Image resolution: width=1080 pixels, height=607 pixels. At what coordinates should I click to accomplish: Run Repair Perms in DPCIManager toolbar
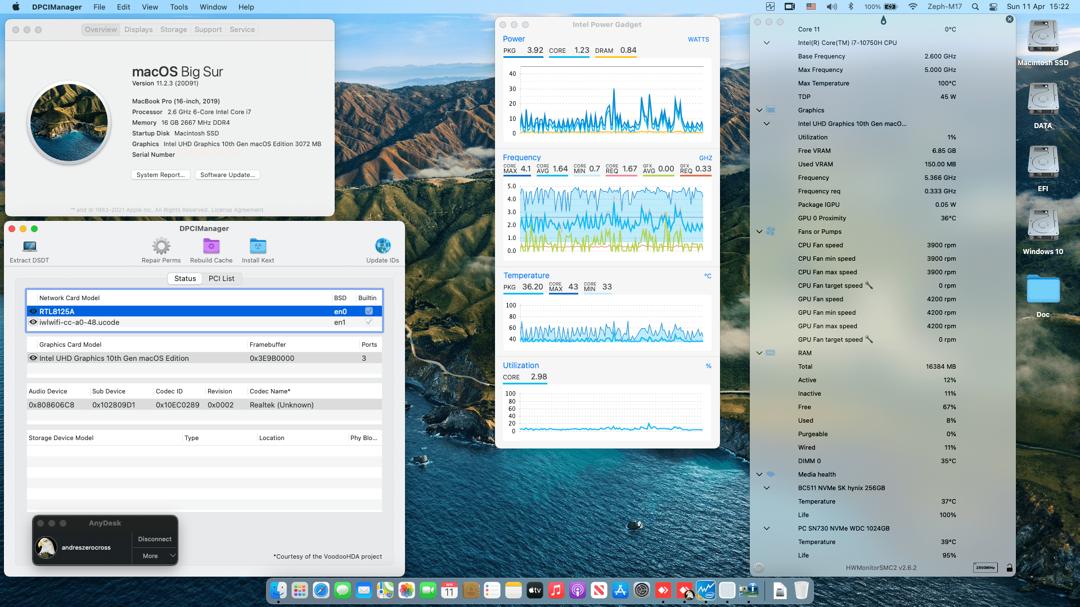click(x=161, y=246)
